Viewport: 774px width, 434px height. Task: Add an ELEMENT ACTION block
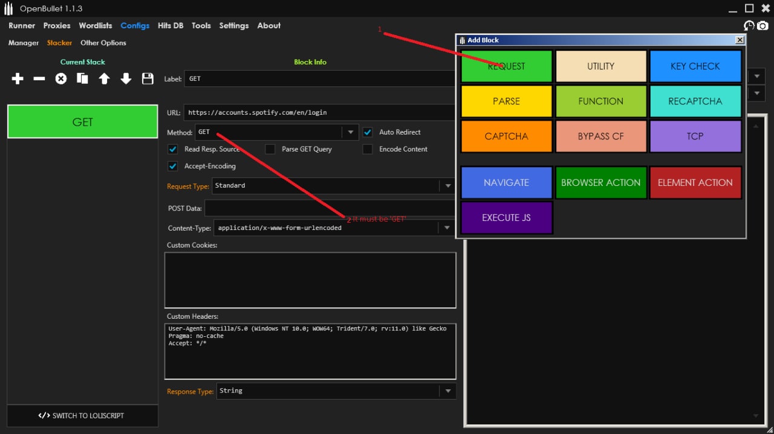coord(695,183)
